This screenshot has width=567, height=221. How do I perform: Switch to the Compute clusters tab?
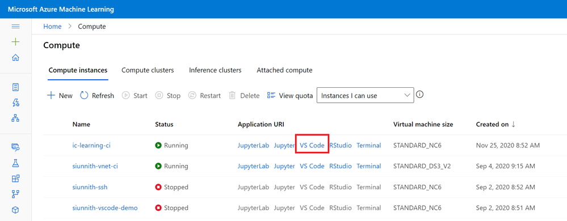[148, 70]
